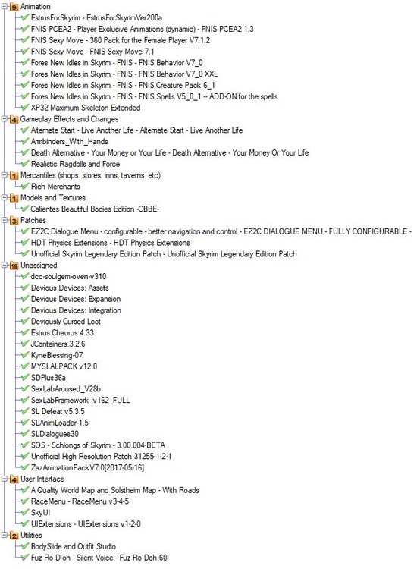Collapse the Mercantiles category node
The width and height of the screenshot is (420, 569).
click(4, 175)
